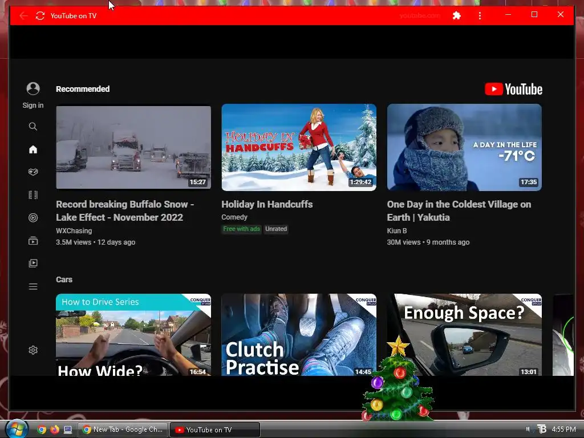Launch Firefox from quick launch bar

(x=54, y=429)
